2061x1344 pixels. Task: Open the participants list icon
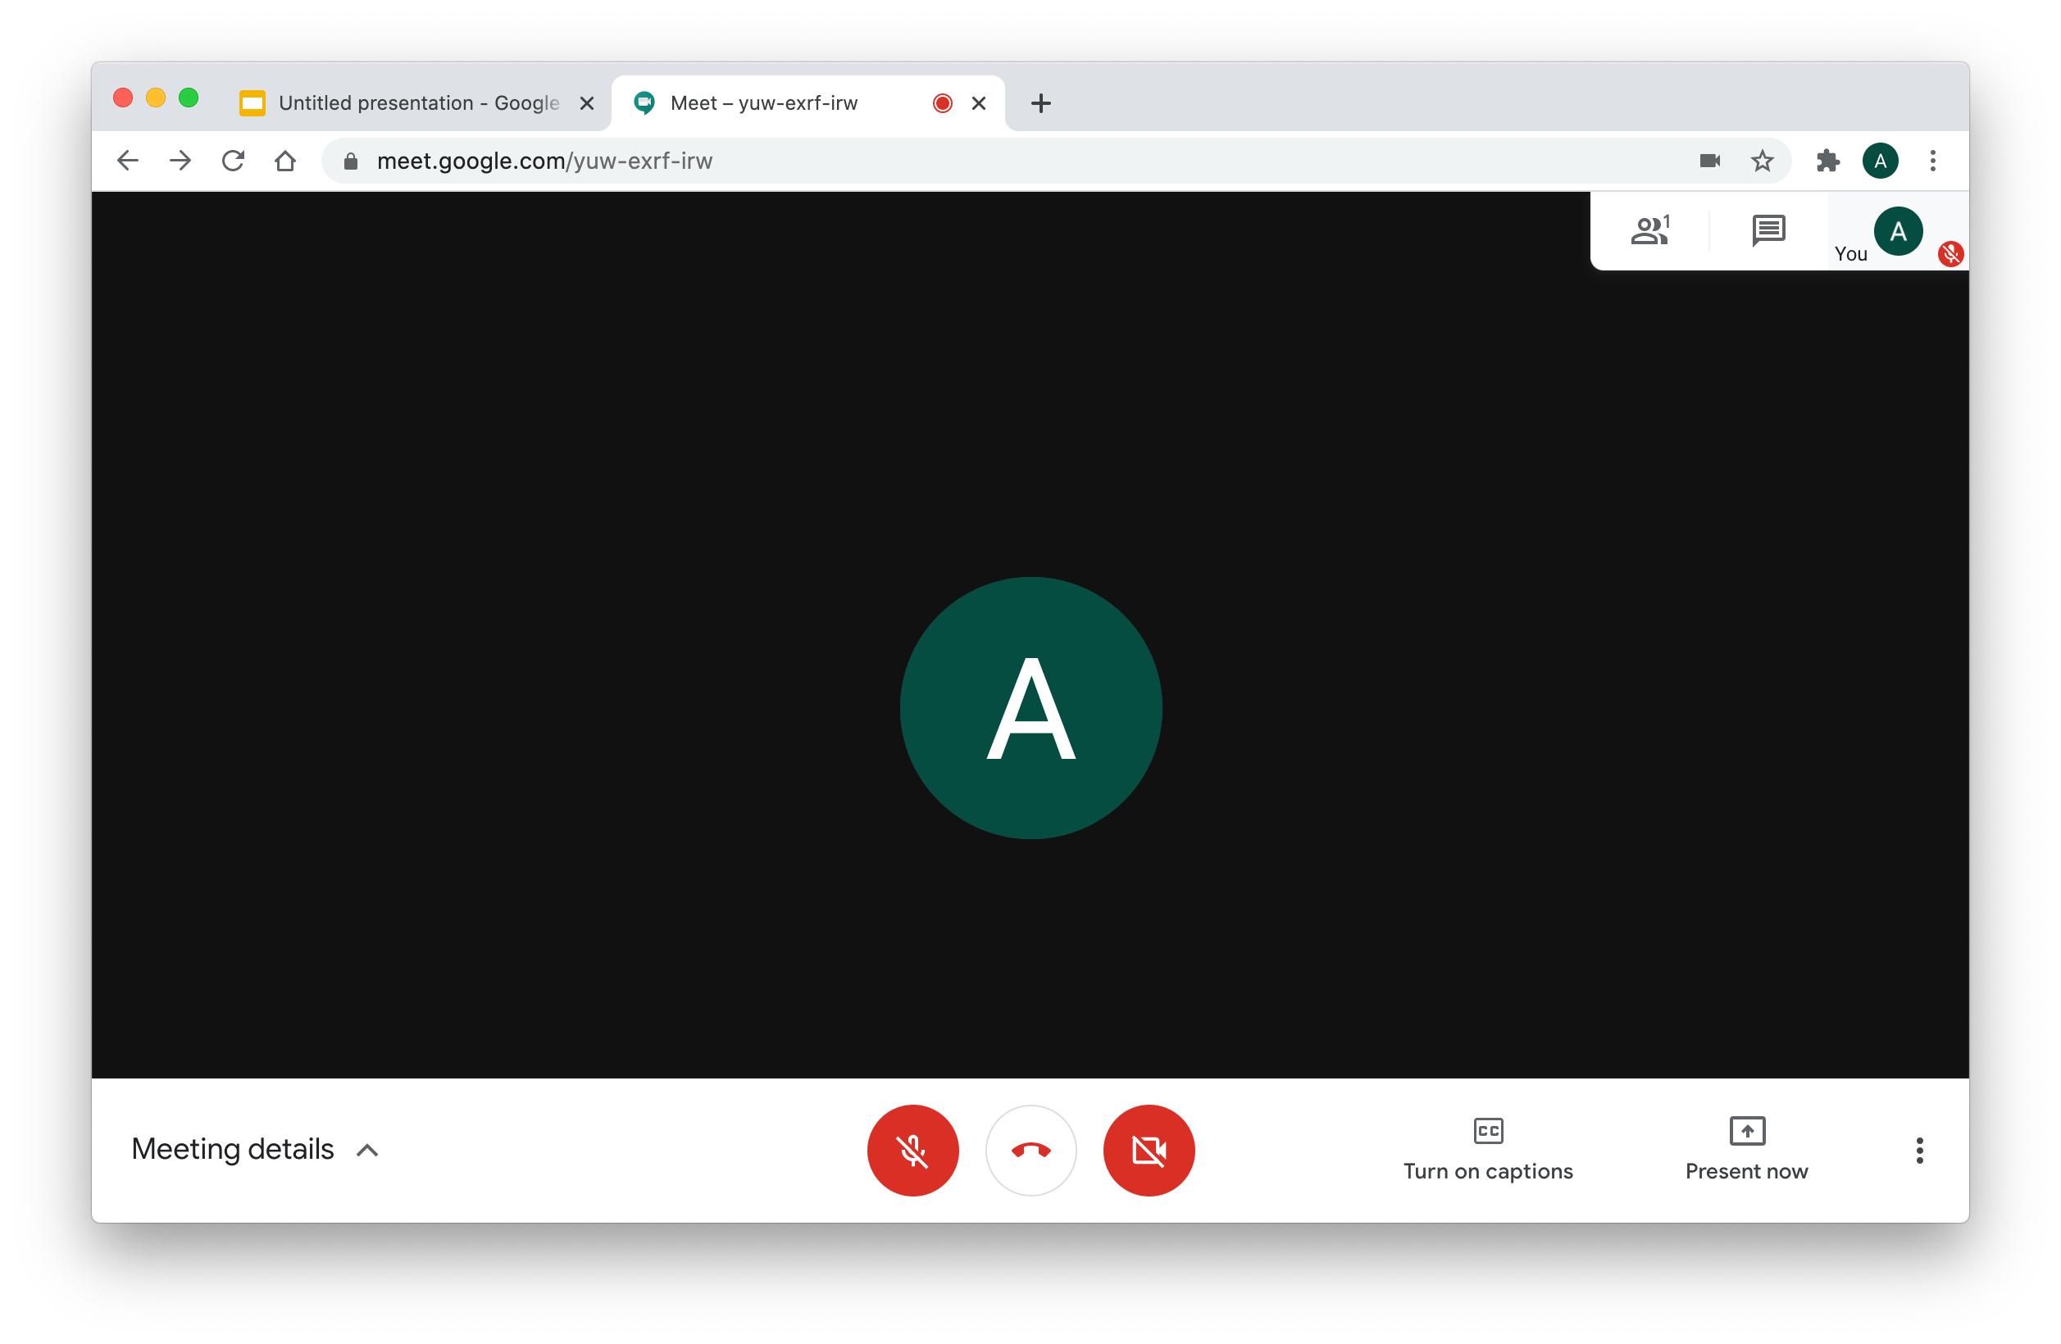(x=1649, y=231)
